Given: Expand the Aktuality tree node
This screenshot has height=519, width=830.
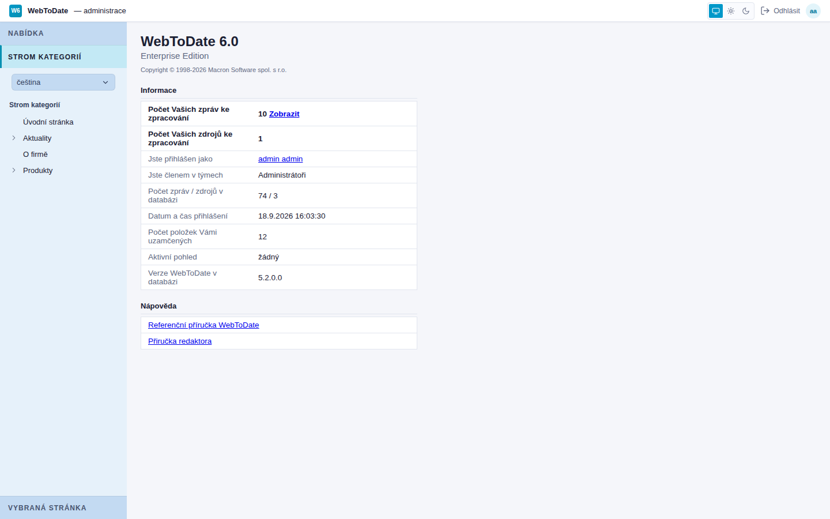Looking at the screenshot, I should [14, 138].
